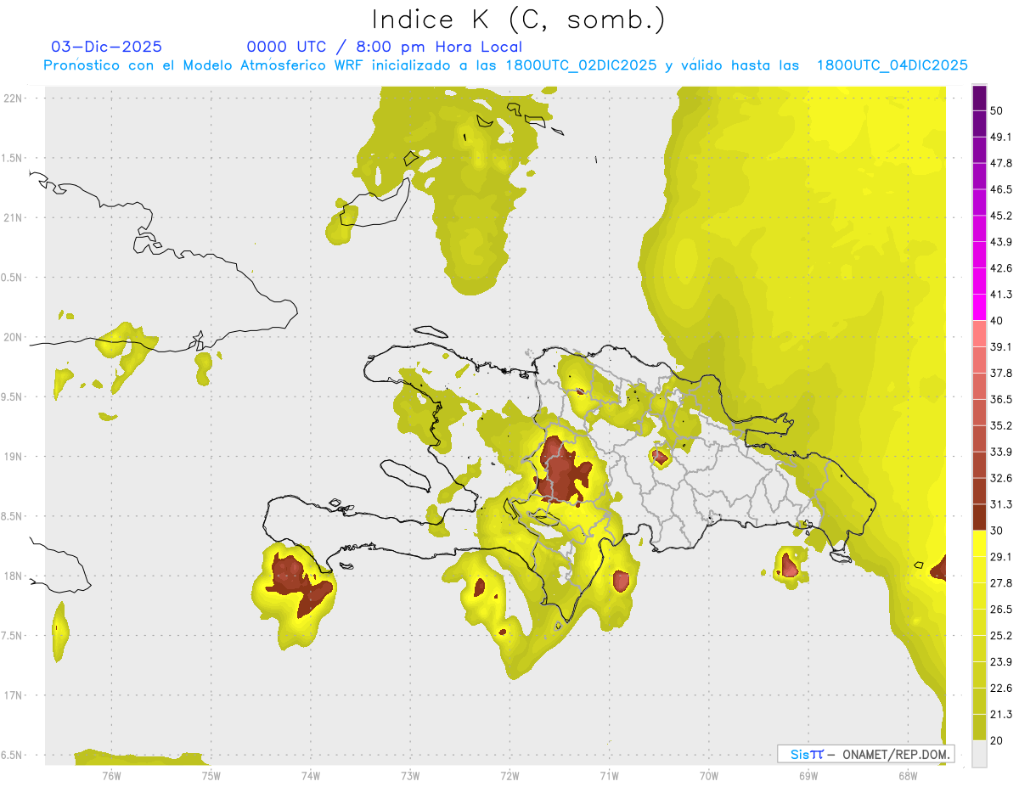Click the "33.9" colorbar value
1019x787 pixels.
[x=1001, y=452]
